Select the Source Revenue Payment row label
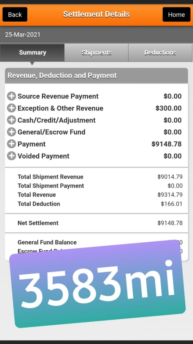The width and height of the screenshot is (193, 344). click(x=58, y=96)
